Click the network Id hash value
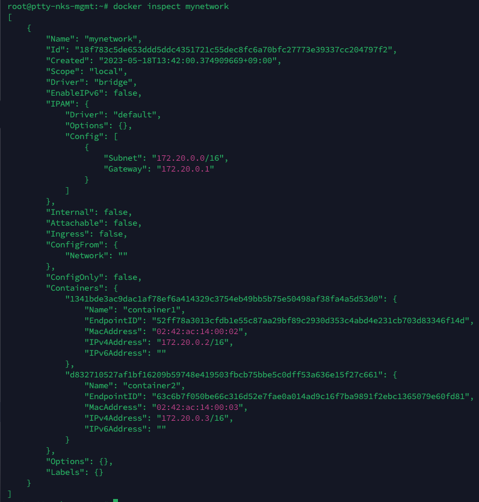479x502 pixels. click(x=233, y=49)
